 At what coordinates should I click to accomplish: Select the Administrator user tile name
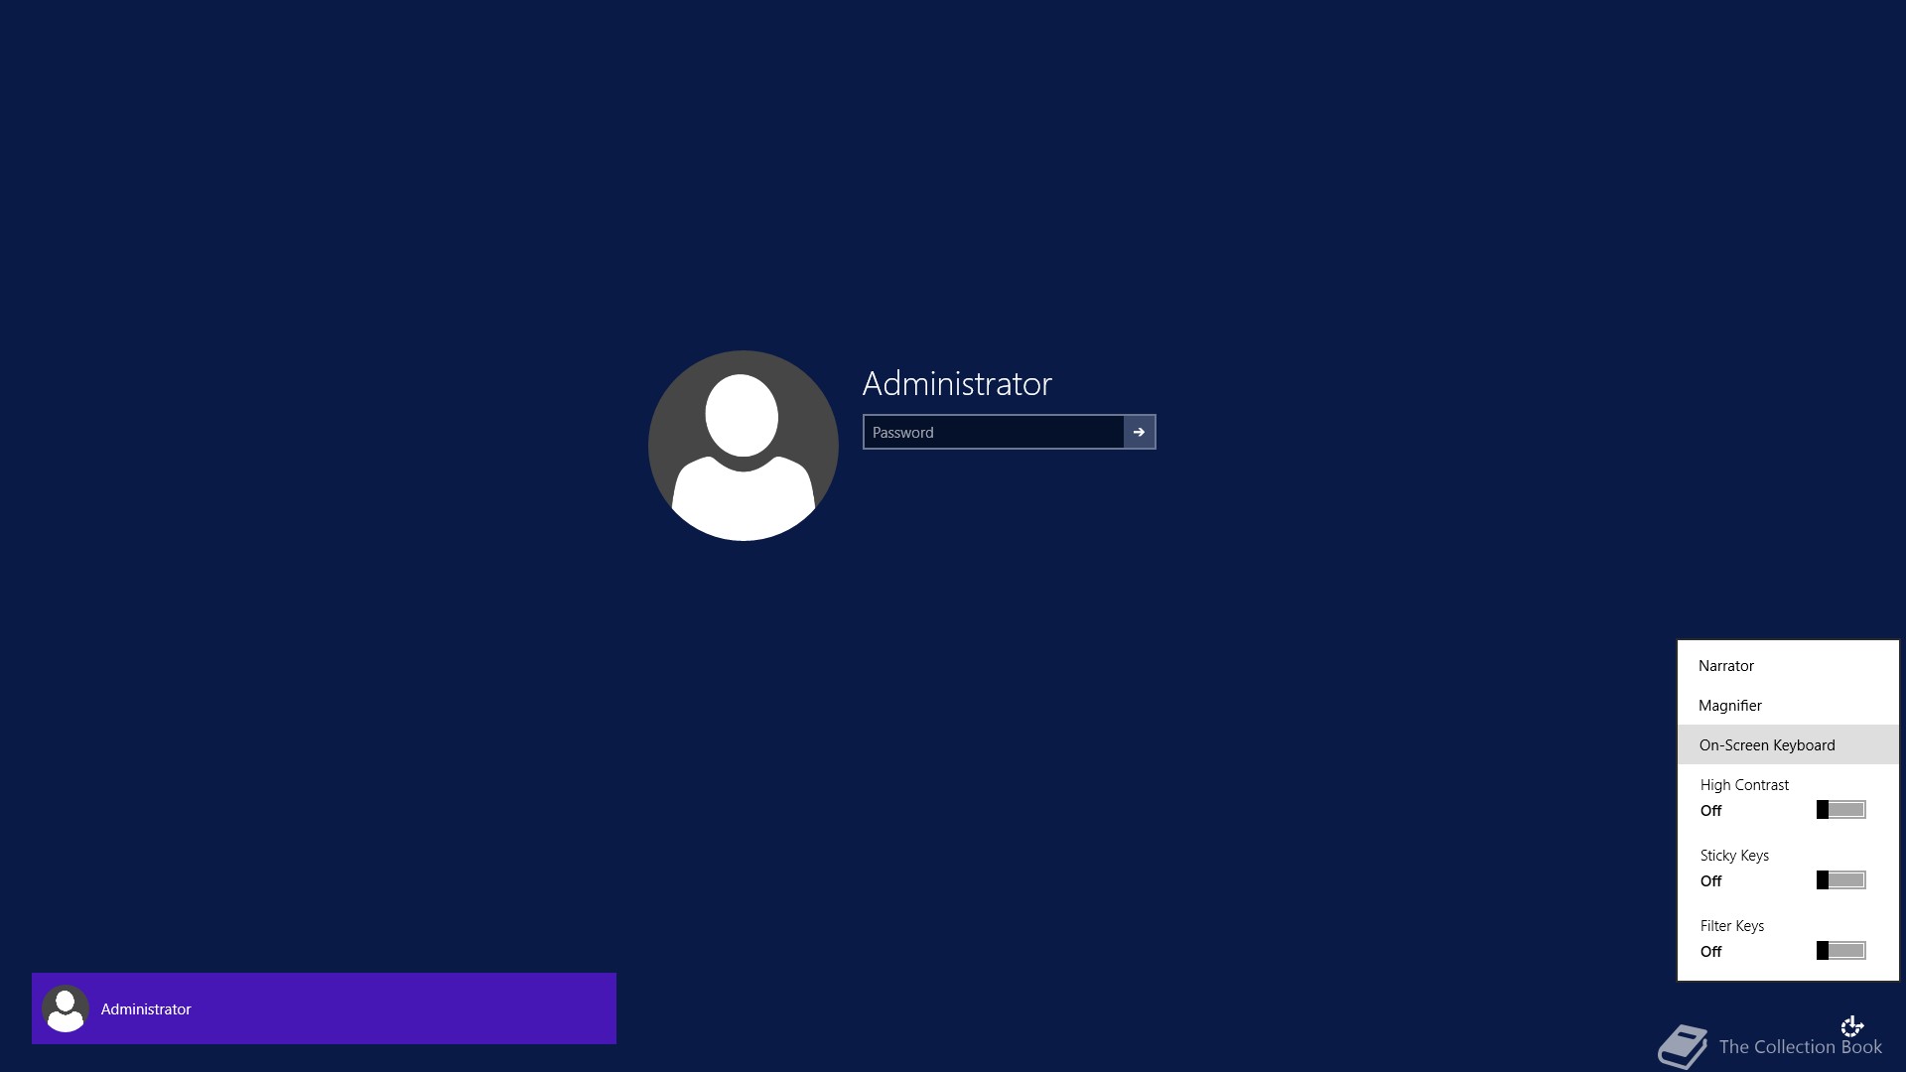coord(146,1009)
